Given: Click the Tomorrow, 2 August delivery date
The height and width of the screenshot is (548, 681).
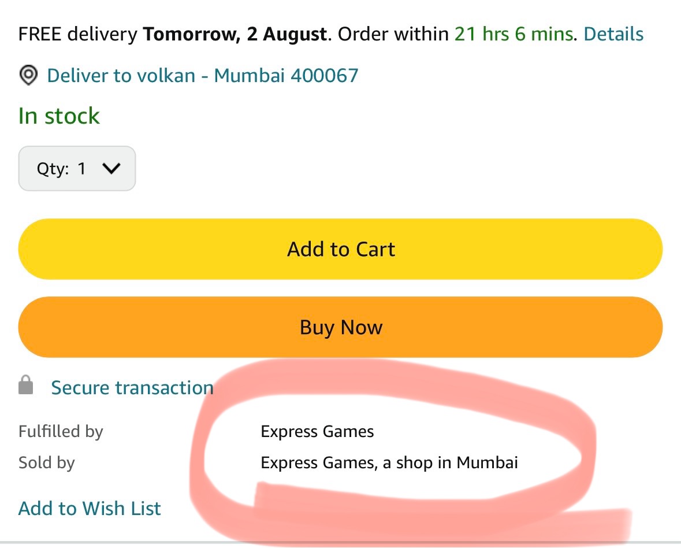Looking at the screenshot, I should (235, 34).
